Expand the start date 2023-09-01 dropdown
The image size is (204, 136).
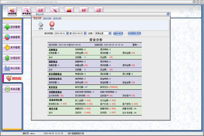[x=67, y=33]
